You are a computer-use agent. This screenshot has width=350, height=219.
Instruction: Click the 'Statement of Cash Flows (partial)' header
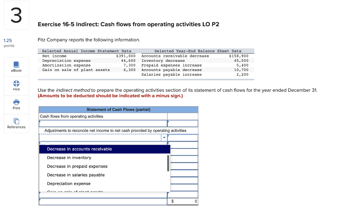[x=119, y=109]
